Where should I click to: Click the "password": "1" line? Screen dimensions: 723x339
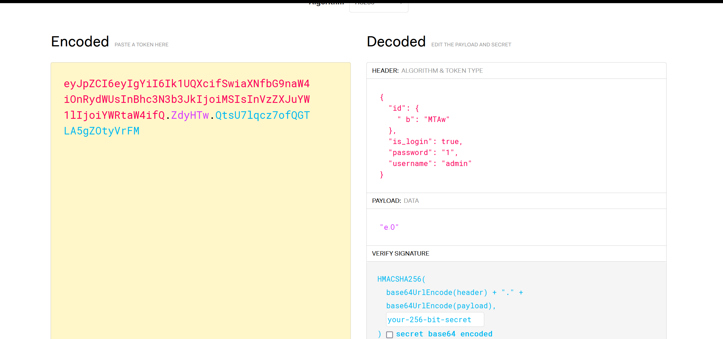point(423,153)
